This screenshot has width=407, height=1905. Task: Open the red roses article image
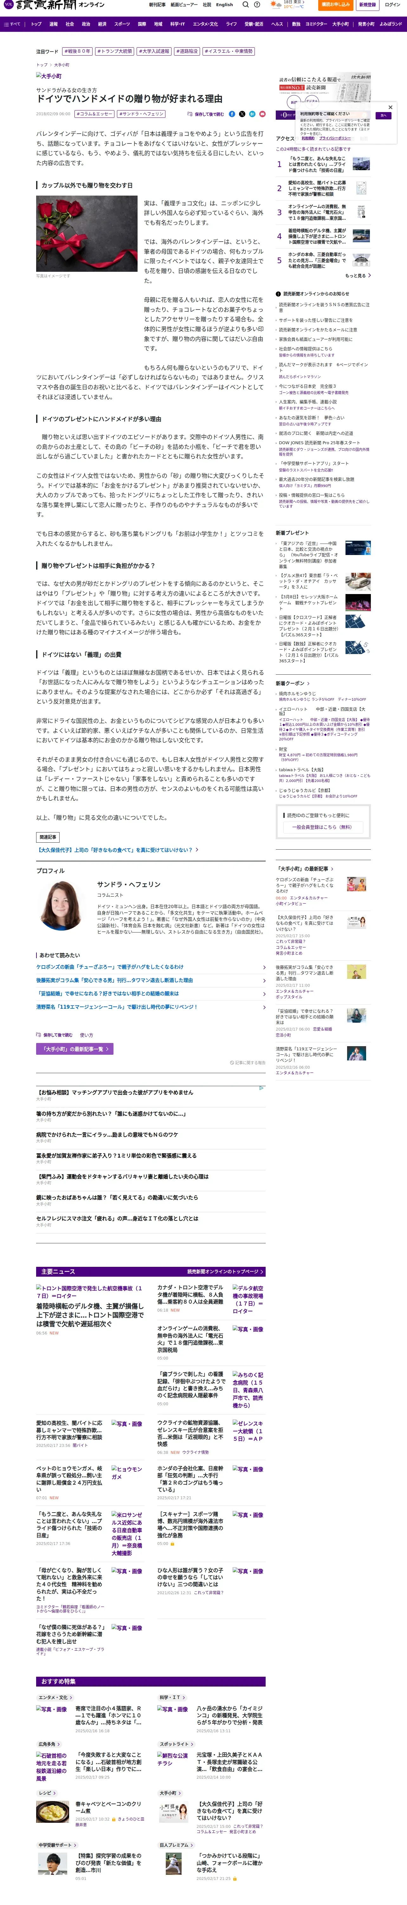pos(87,233)
